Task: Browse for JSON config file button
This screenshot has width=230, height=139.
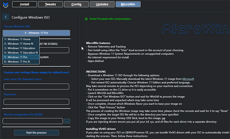Action: [x=67, y=121]
